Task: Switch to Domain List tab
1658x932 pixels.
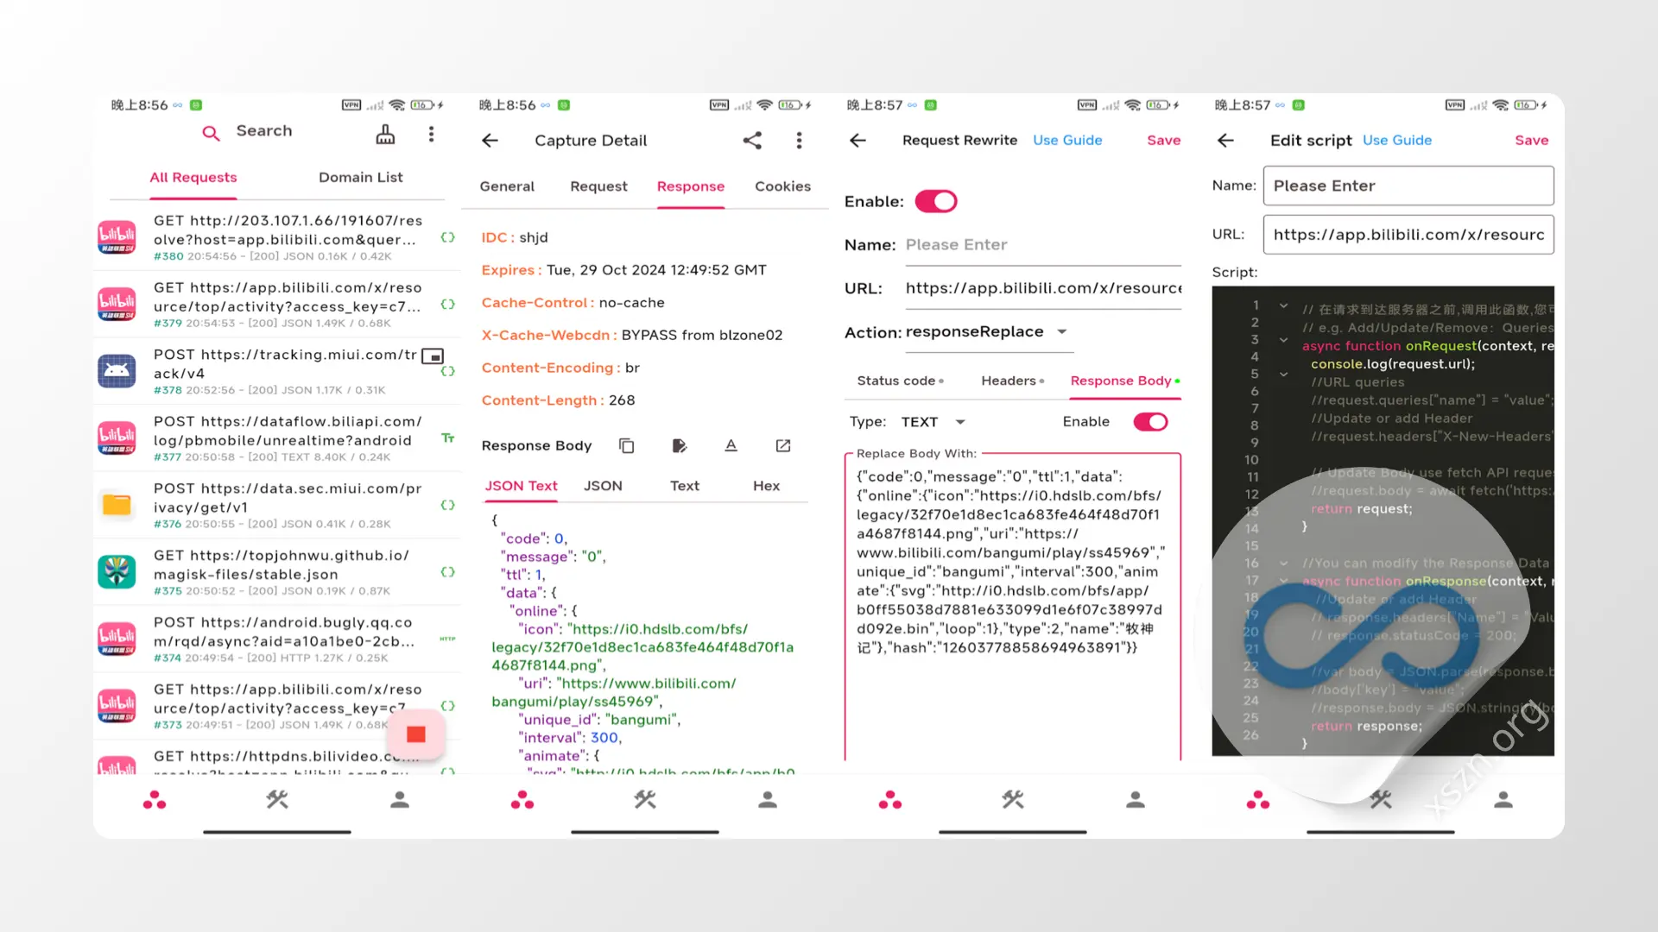Action: (x=361, y=178)
